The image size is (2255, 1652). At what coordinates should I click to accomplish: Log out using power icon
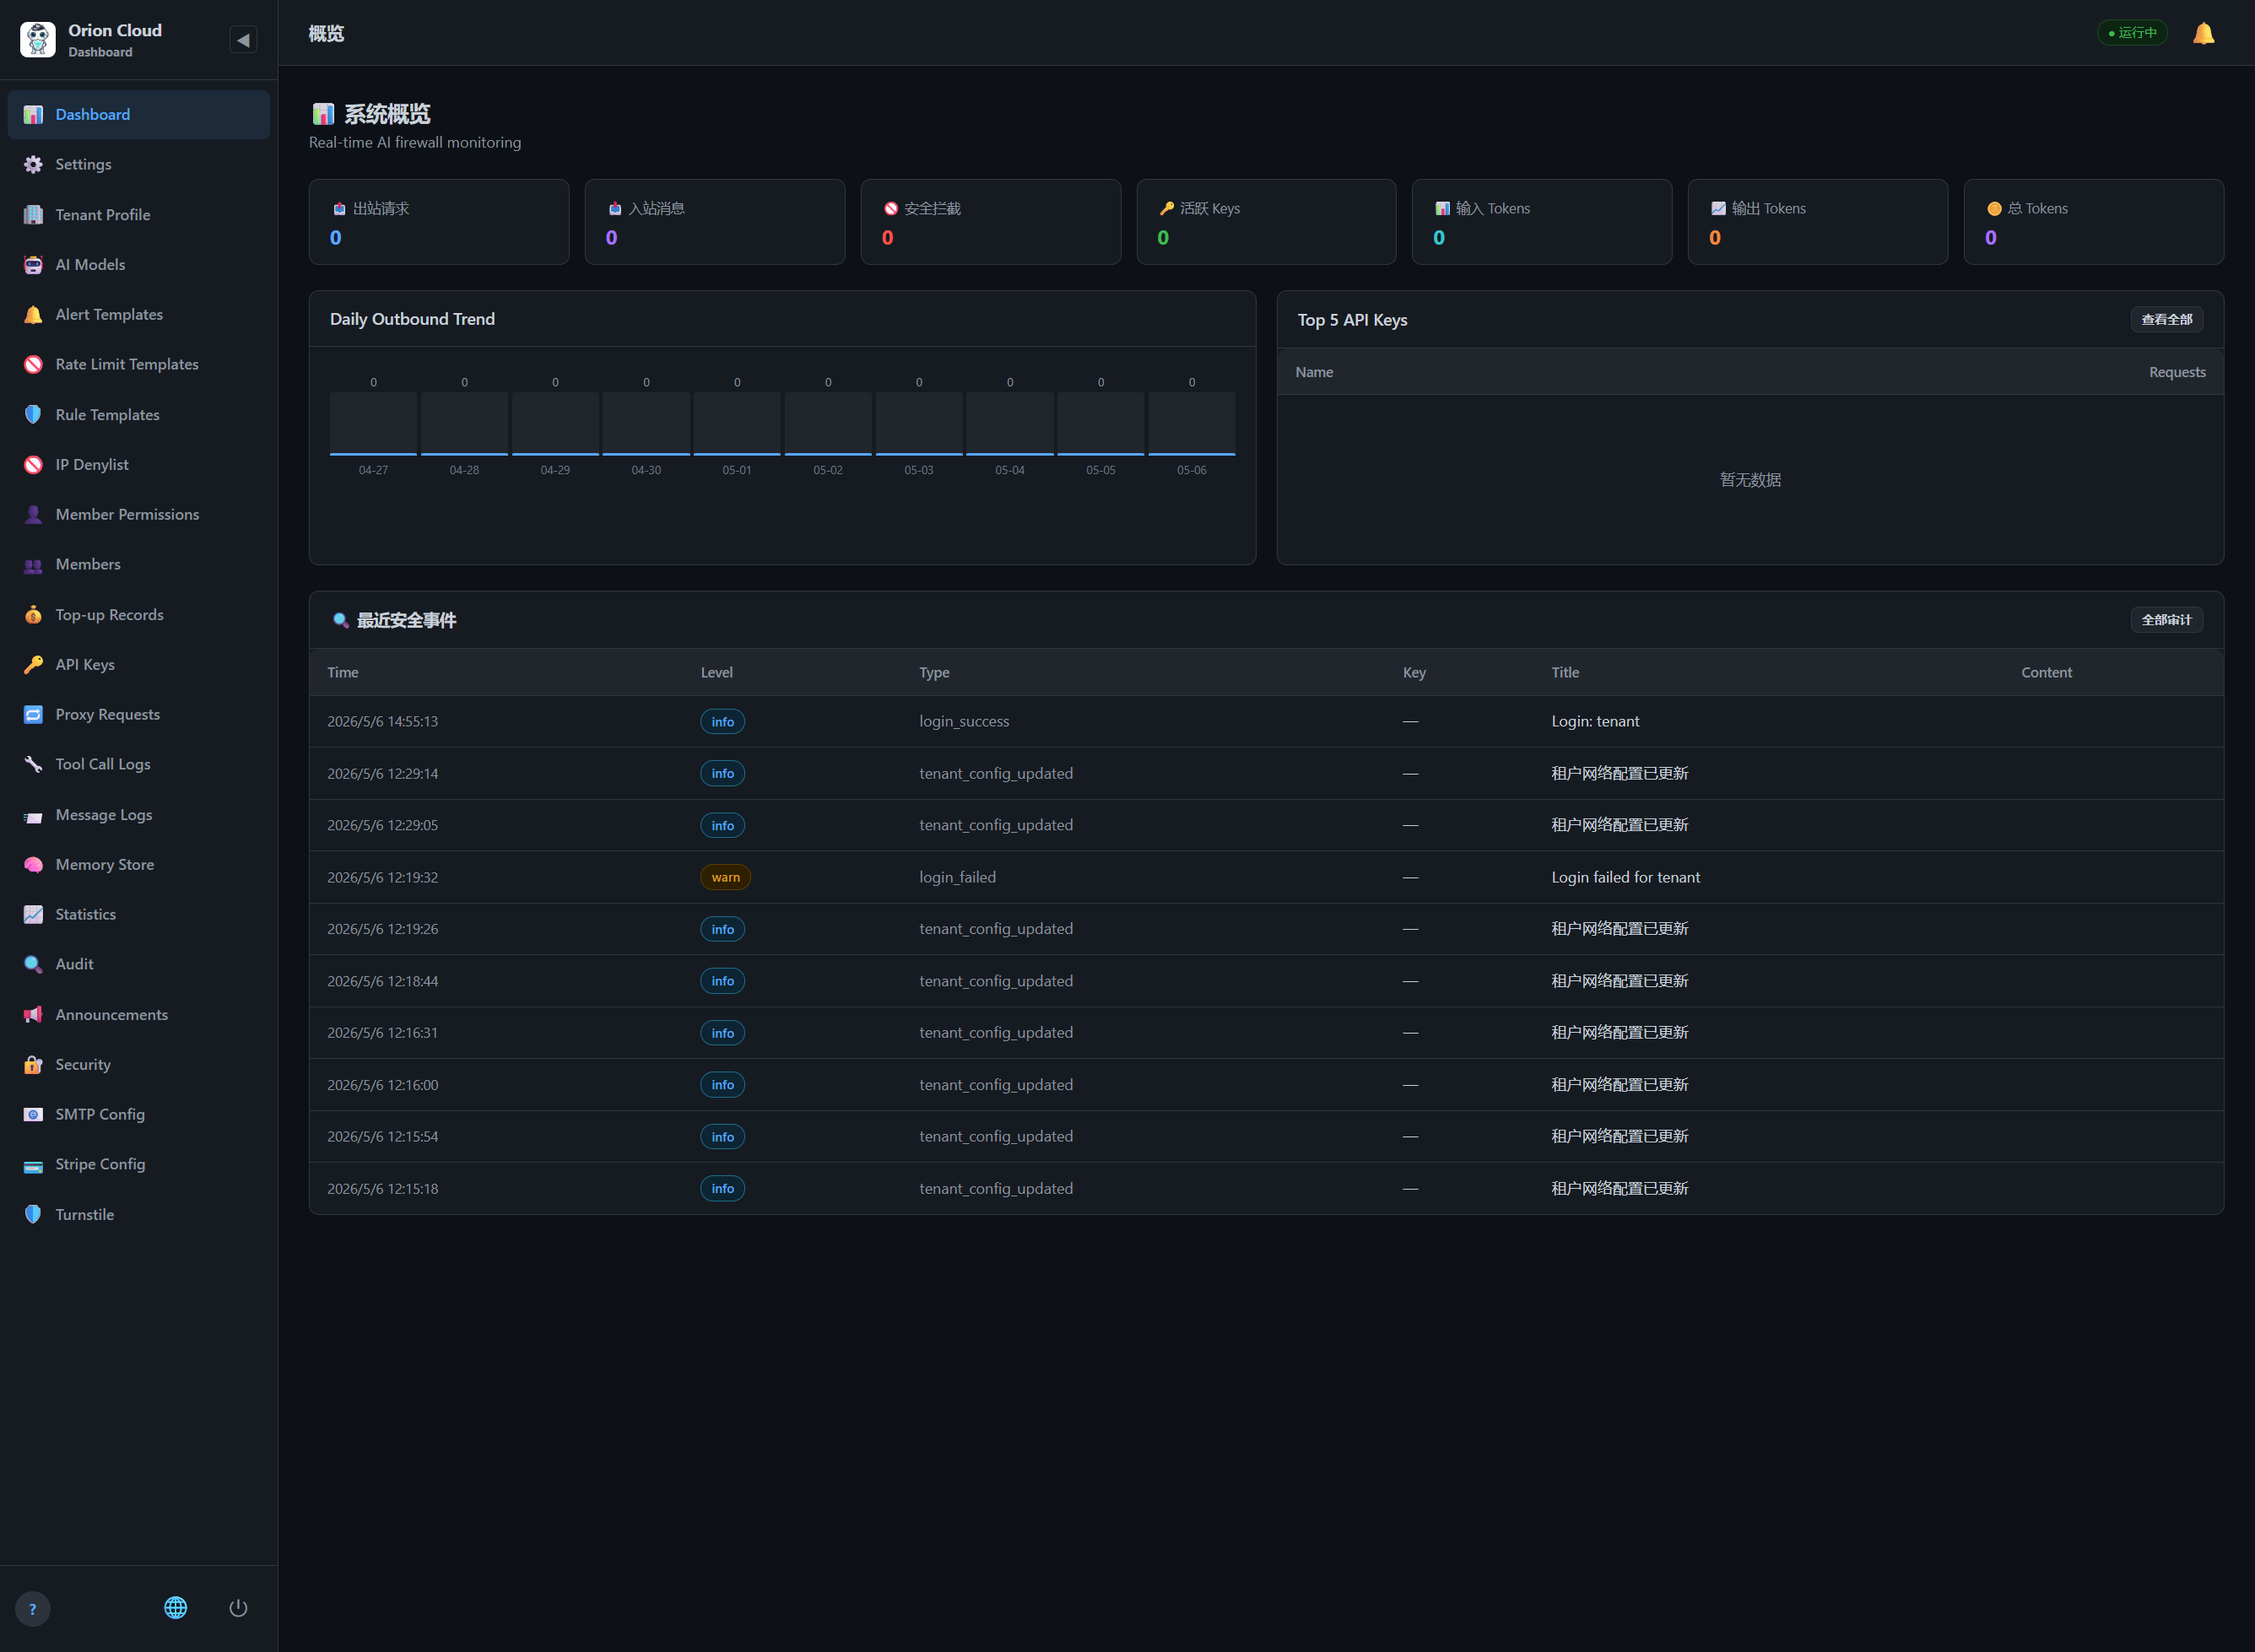[x=238, y=1608]
